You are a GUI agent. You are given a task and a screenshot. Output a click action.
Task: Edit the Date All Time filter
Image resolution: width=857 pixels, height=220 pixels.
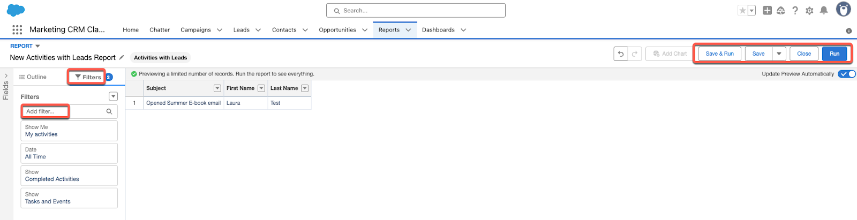point(69,153)
